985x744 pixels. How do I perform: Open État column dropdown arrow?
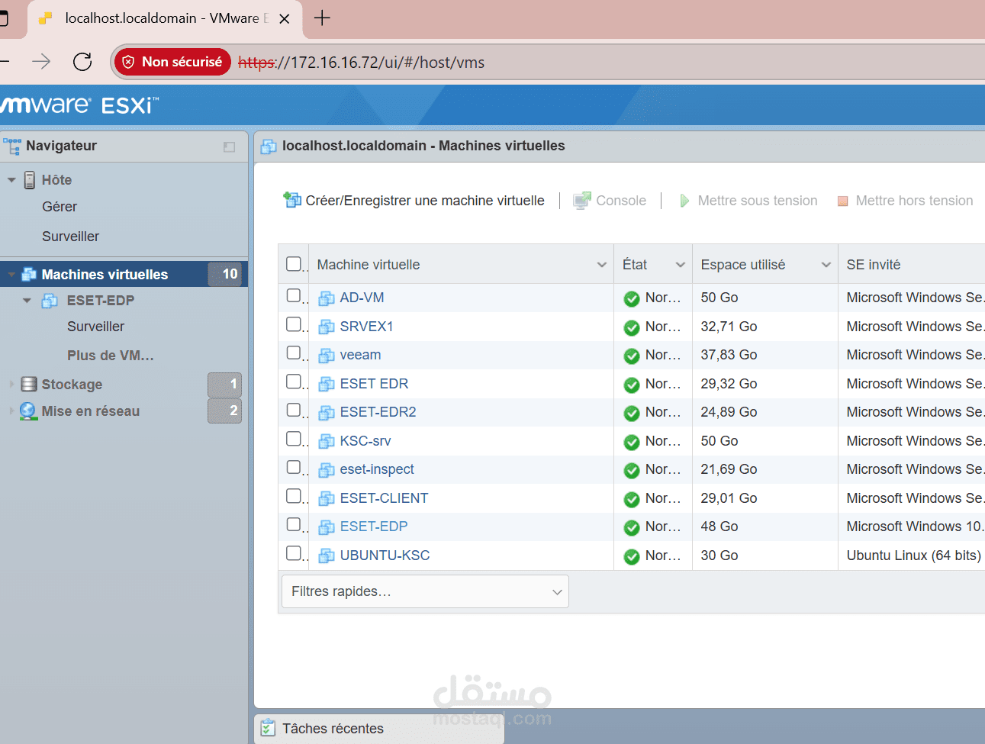[x=681, y=265]
